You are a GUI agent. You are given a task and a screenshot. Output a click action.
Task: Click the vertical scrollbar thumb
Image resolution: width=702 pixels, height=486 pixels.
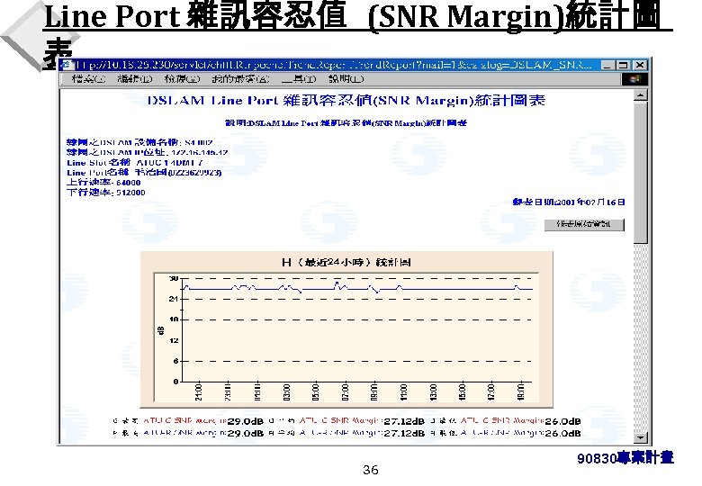click(x=641, y=173)
